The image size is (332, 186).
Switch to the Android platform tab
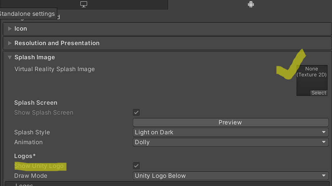pyautogui.click(x=251, y=4)
